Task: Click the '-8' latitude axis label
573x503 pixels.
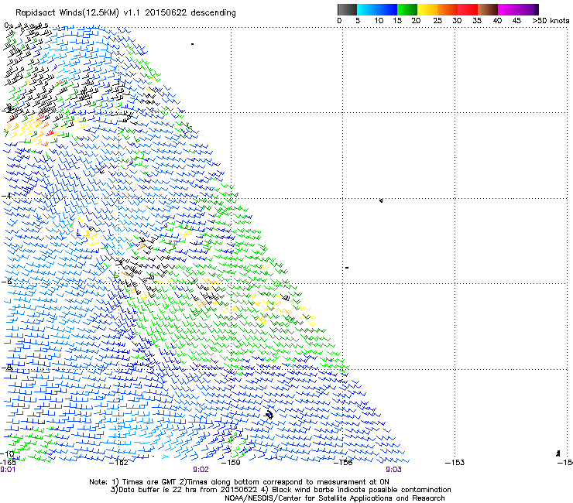Action: (7, 367)
